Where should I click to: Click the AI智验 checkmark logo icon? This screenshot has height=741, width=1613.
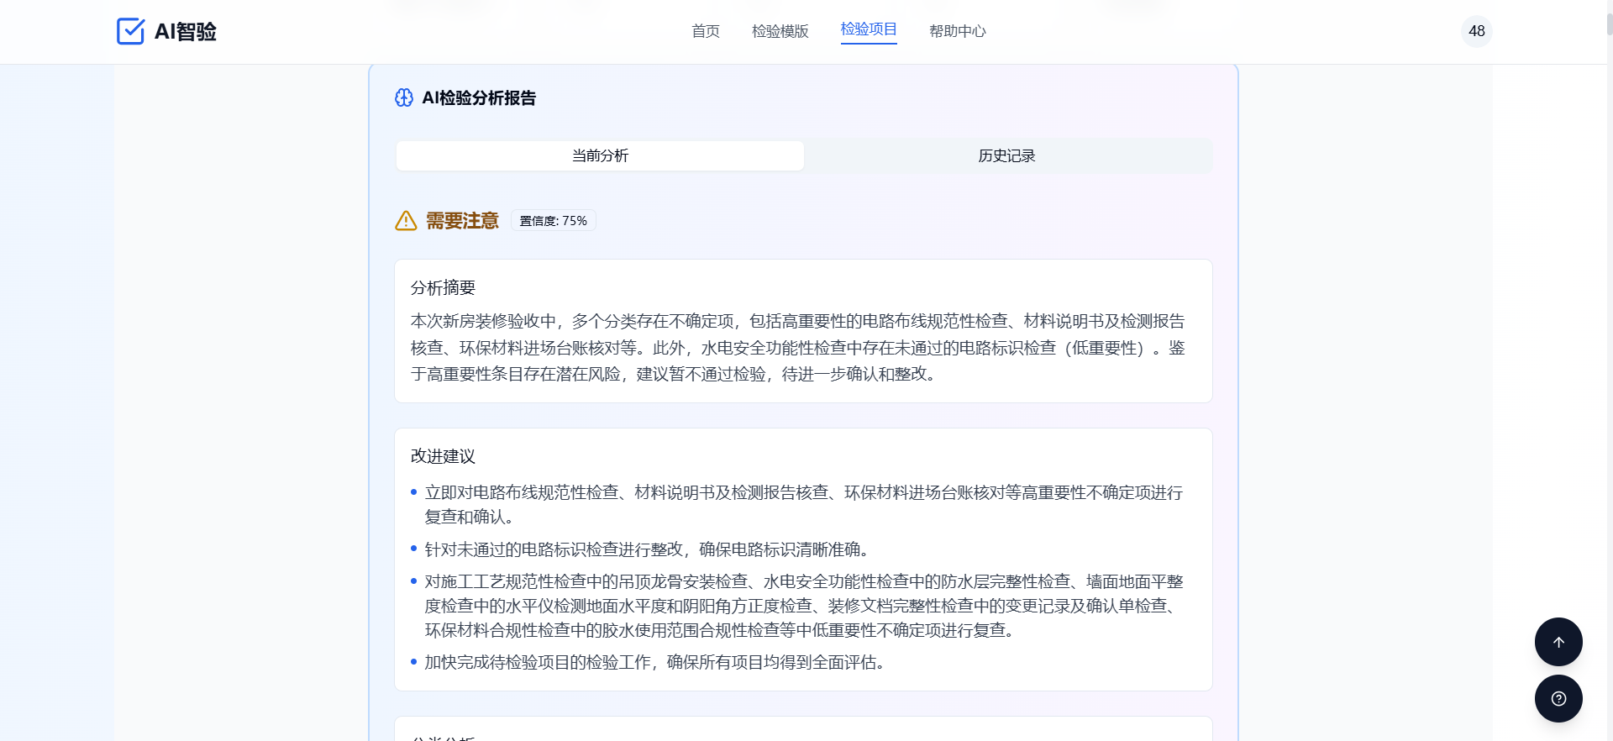click(130, 31)
